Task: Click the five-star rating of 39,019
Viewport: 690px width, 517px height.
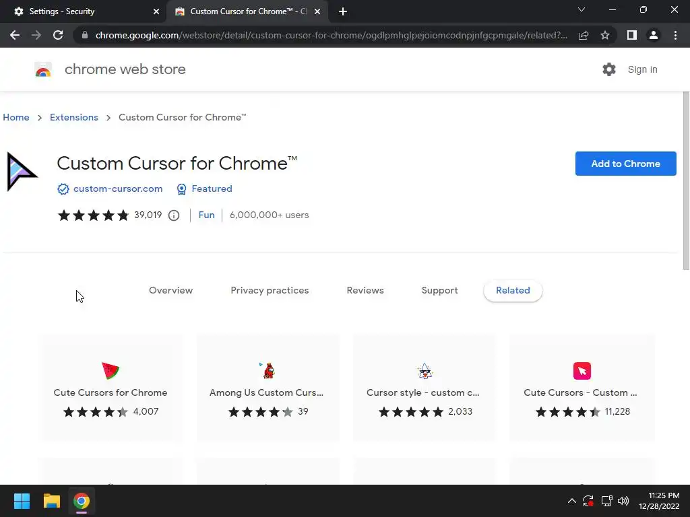Action: click(93, 215)
